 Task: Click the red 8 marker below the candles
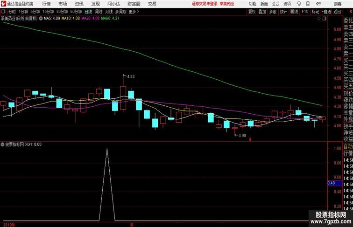pyautogui.click(x=250, y=139)
